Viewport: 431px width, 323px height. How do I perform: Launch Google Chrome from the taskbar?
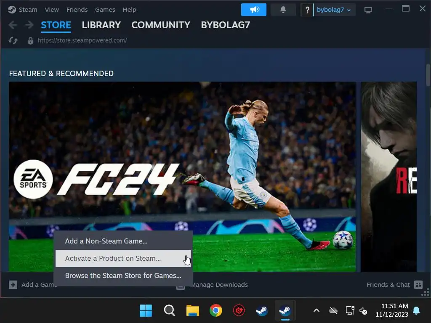[216, 311]
